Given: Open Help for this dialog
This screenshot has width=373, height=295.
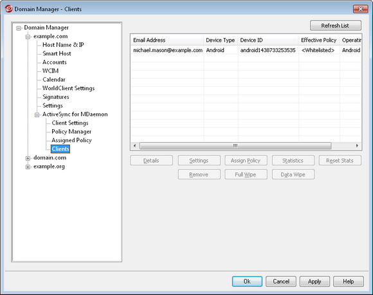Looking at the screenshot, I should coord(349,282).
